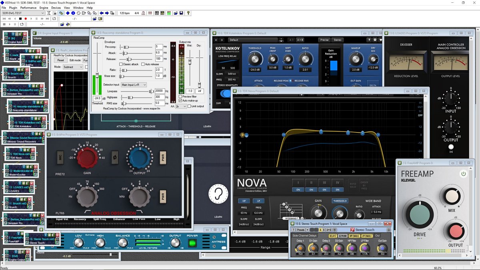Click the green level bars toolbar icon
This screenshot has width=480, height=270.
coord(169,13)
